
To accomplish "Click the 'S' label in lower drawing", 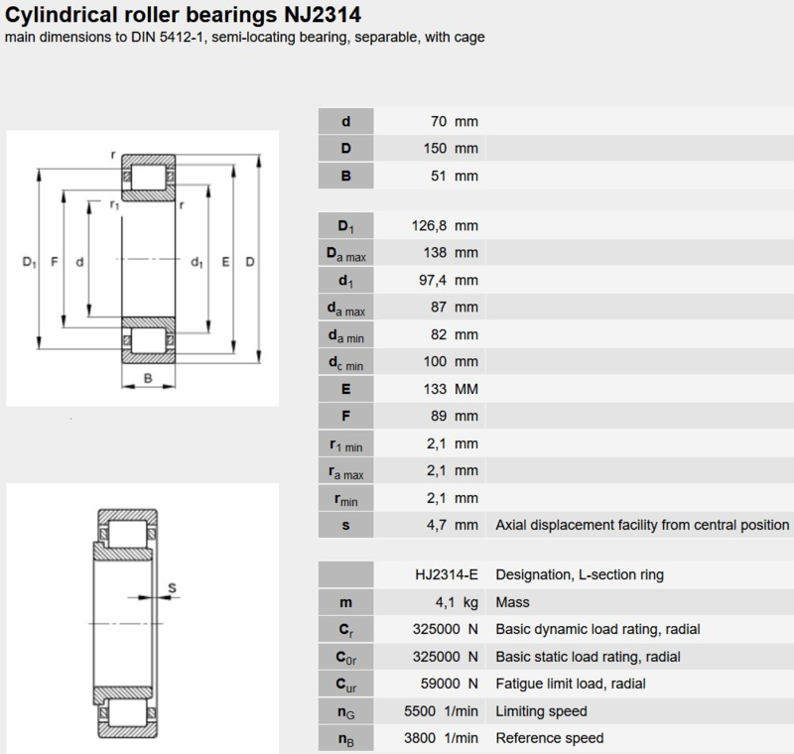I will click(x=172, y=588).
